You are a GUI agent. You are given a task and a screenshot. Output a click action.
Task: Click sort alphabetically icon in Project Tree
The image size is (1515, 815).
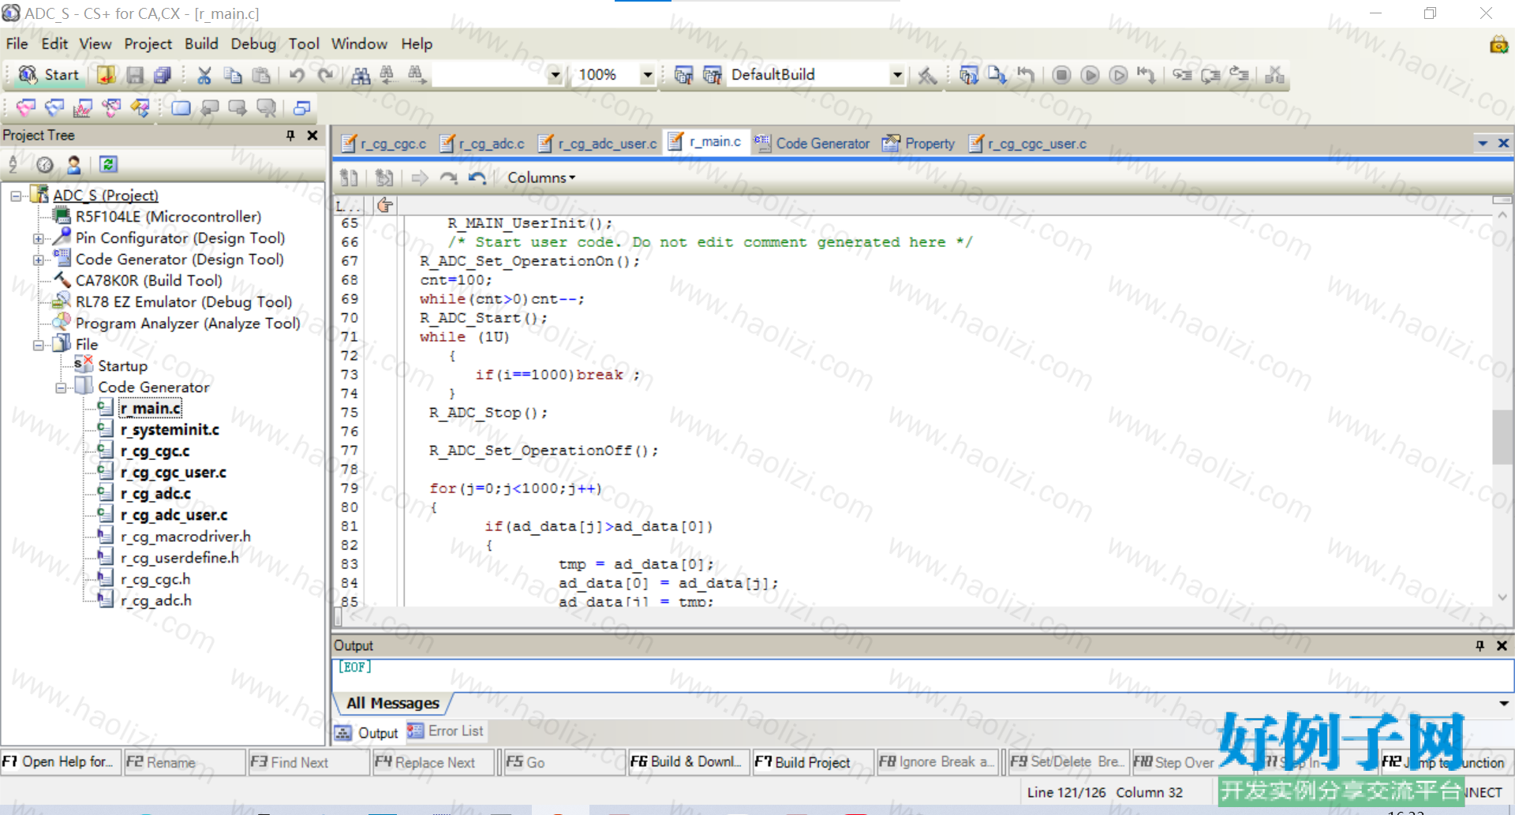(13, 164)
